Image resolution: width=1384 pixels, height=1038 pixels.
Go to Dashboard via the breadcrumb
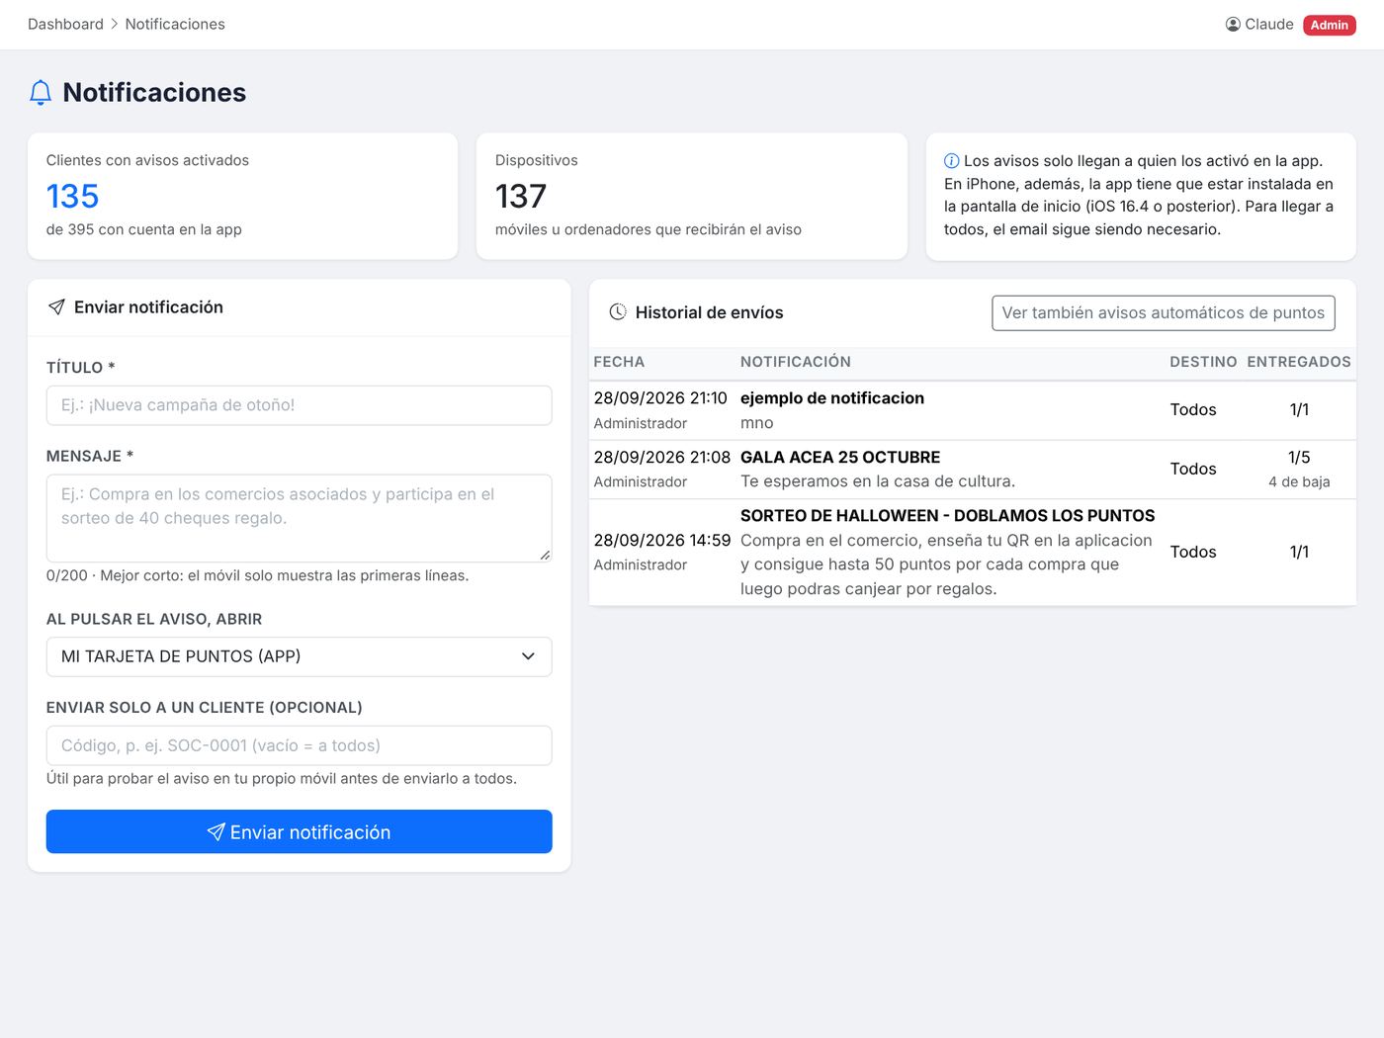click(65, 25)
